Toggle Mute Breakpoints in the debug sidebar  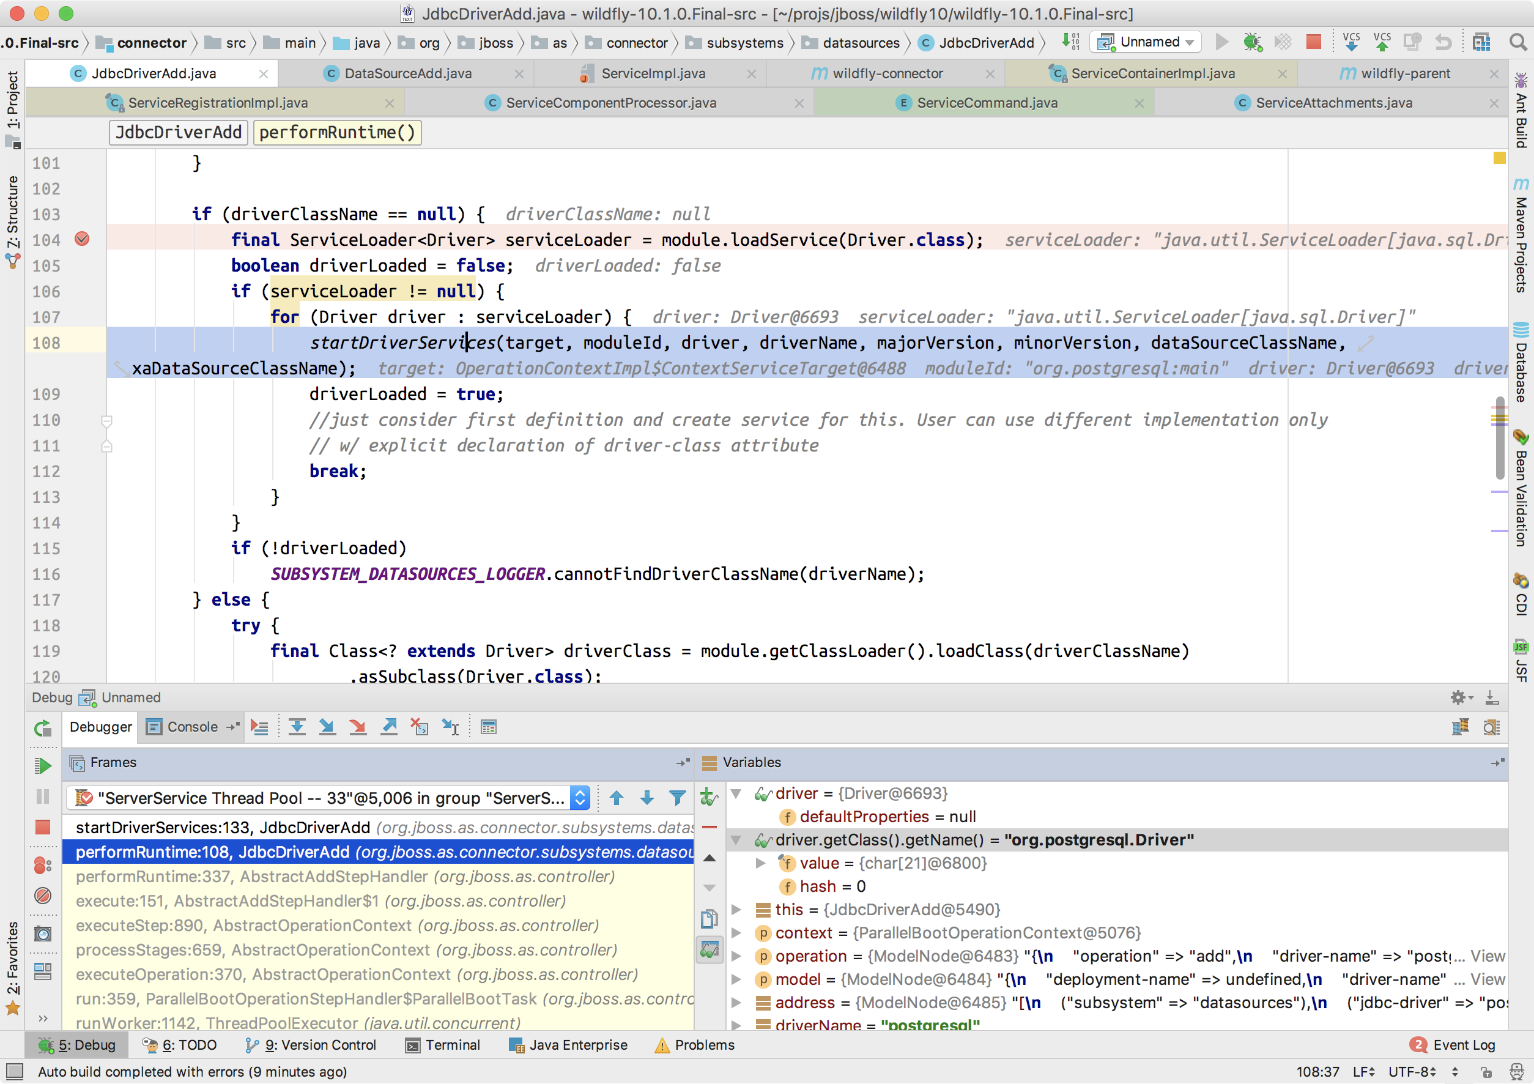pos(43,896)
